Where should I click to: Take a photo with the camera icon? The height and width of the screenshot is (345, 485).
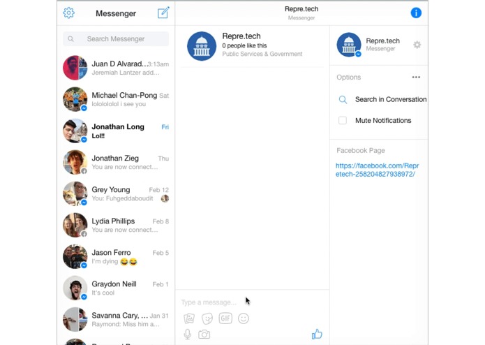click(204, 335)
